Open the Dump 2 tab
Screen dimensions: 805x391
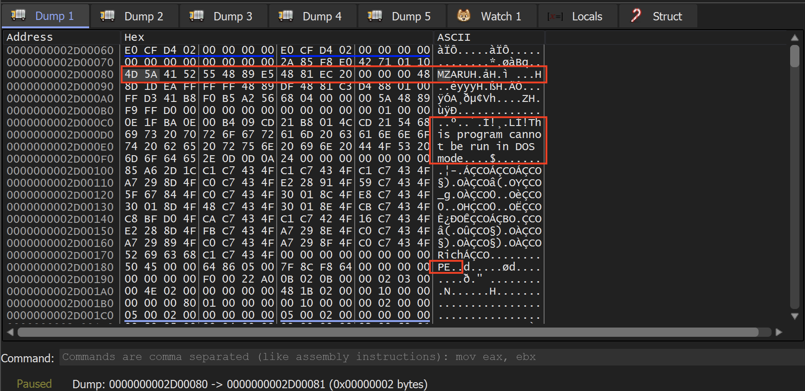[x=134, y=16]
